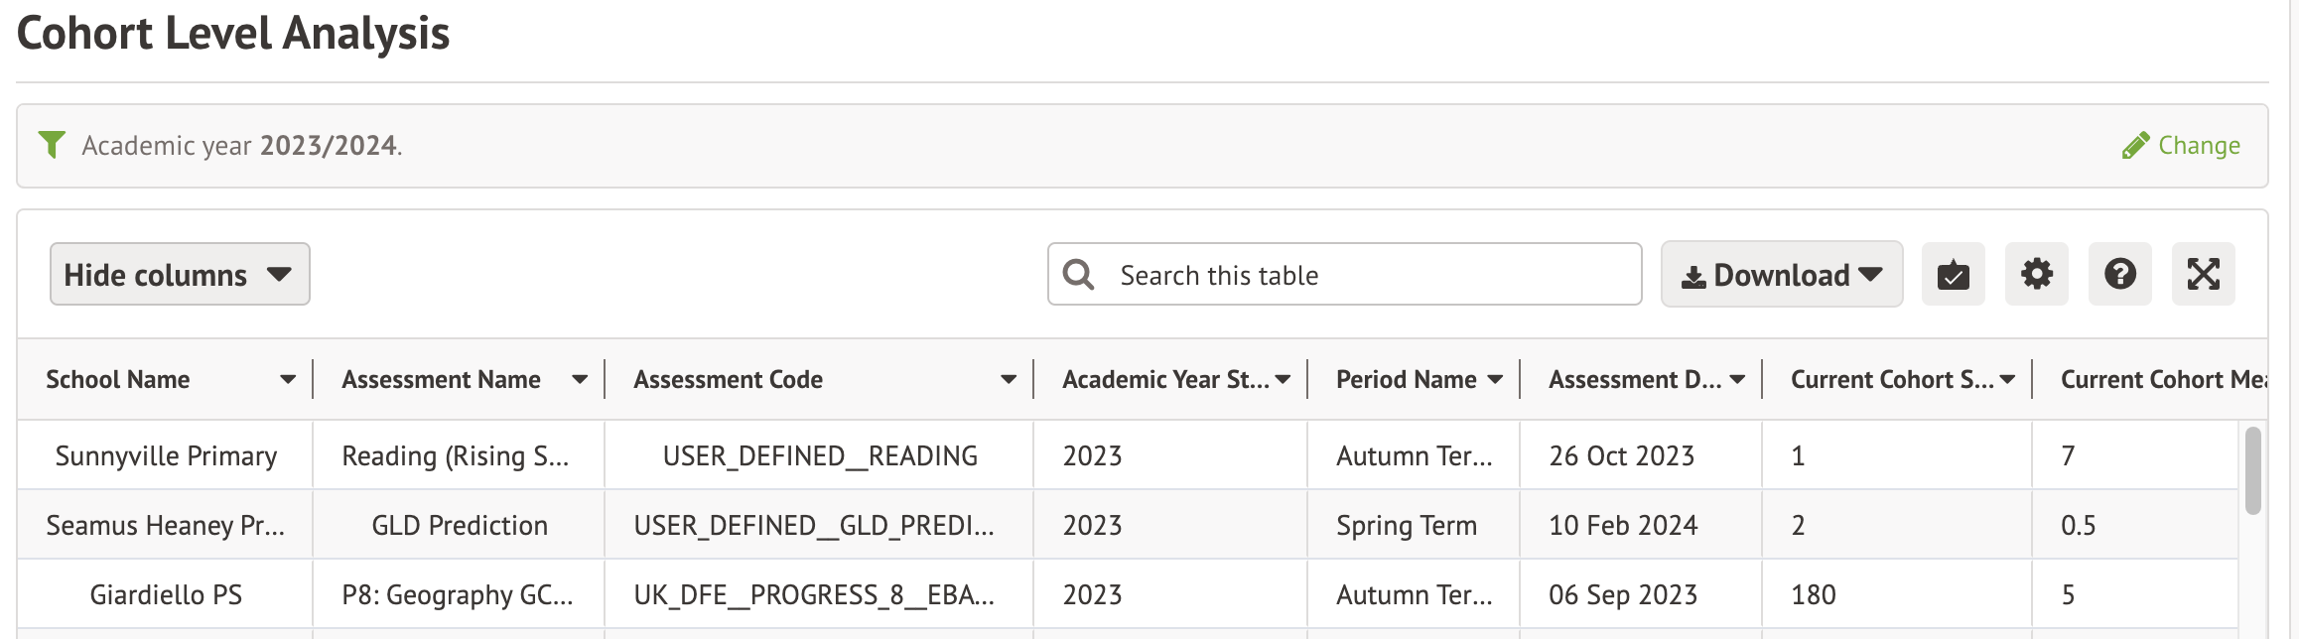The height and width of the screenshot is (639, 2299).
Task: Click the magnifier search icon
Action: point(1078,275)
